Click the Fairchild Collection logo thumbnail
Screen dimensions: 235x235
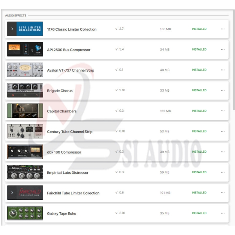pyautogui.click(x=30, y=193)
